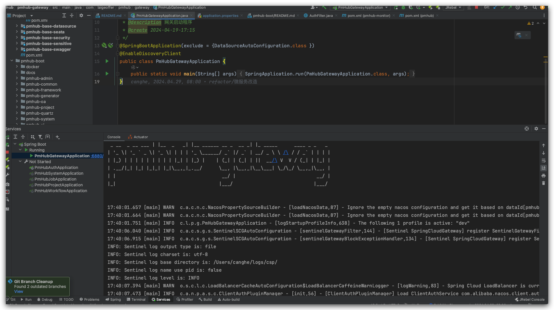Viewport: 554px width, 310px height.
Task: Click the Build project hammer icon
Action: coord(324,8)
